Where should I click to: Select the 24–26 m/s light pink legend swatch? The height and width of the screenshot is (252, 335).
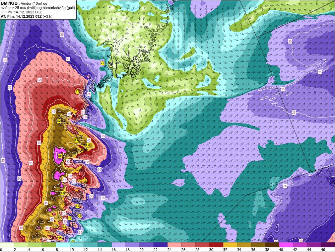175,245
